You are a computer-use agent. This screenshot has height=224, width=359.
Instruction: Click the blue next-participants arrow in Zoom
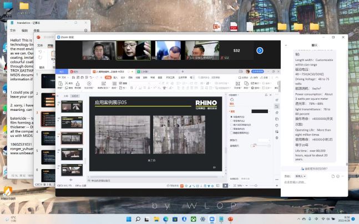click(260, 50)
